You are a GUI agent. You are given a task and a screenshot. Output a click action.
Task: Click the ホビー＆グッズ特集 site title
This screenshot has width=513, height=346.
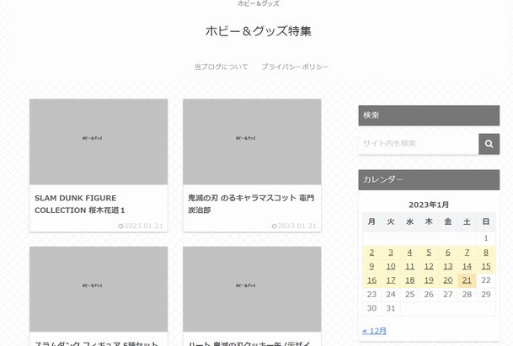click(259, 31)
